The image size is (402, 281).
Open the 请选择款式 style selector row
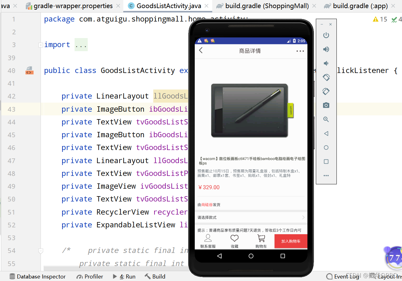coord(251,217)
